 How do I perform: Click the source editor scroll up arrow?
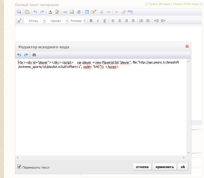click(x=188, y=62)
